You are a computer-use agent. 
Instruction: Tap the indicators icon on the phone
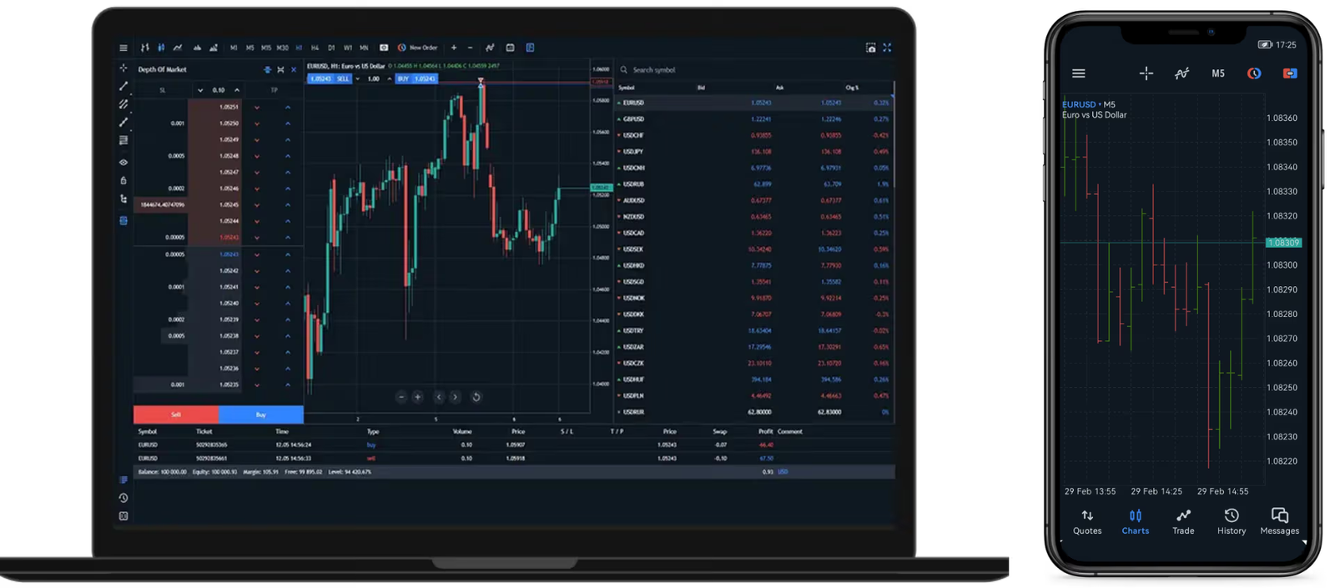[x=1182, y=73]
